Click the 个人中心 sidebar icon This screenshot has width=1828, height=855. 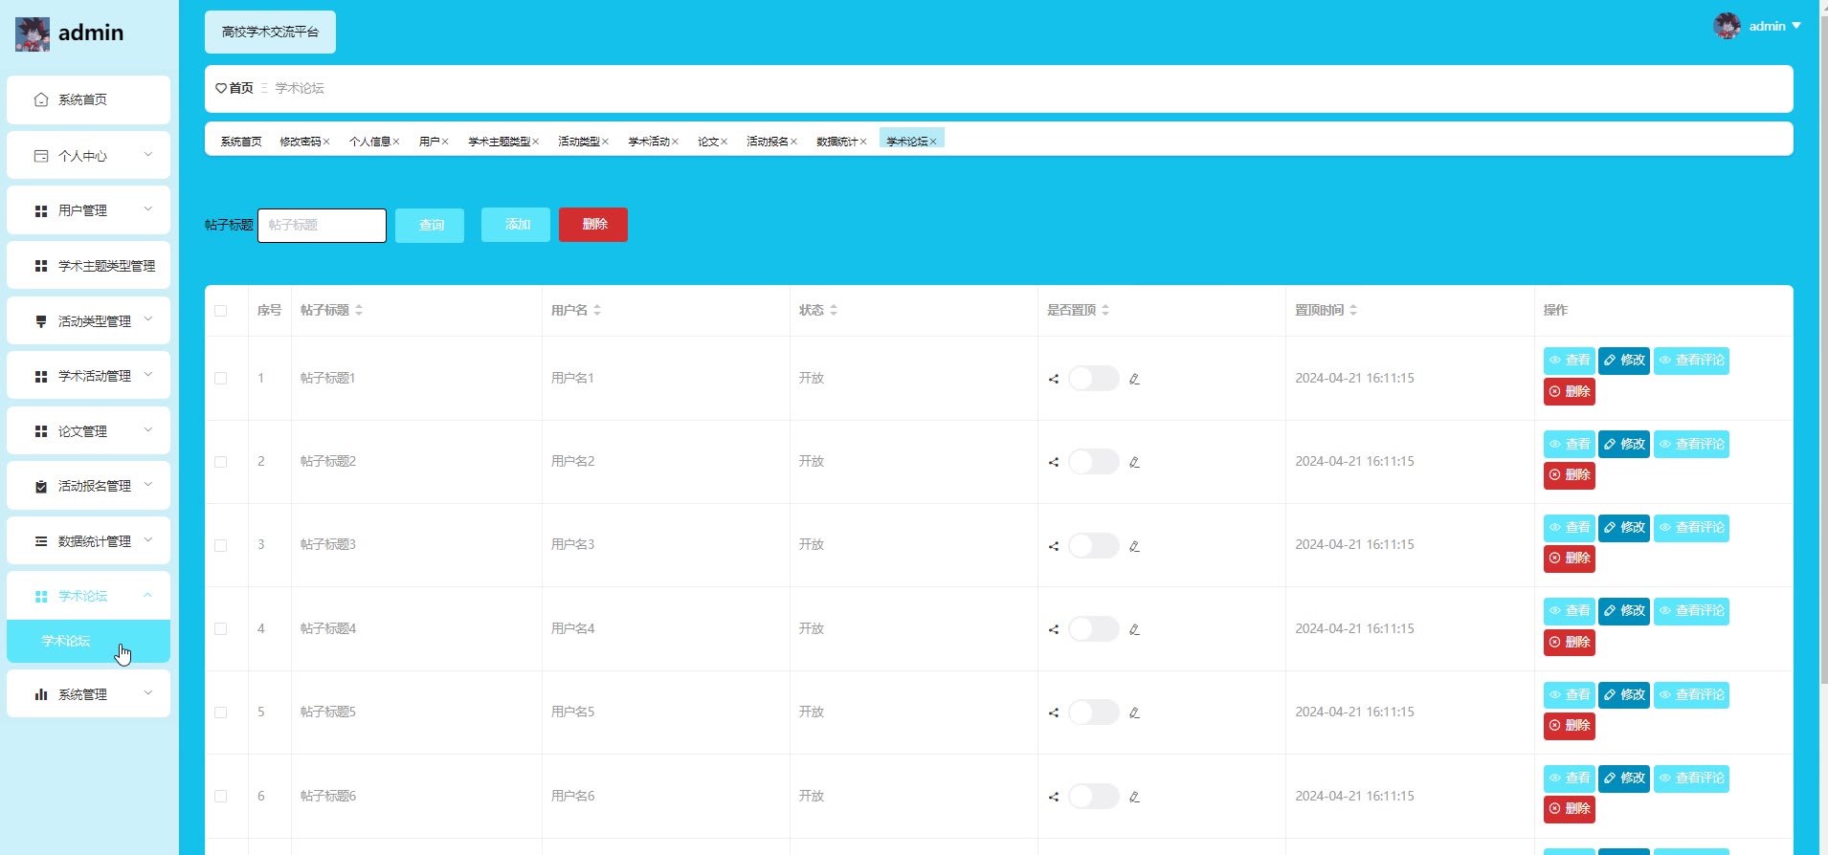(x=41, y=156)
